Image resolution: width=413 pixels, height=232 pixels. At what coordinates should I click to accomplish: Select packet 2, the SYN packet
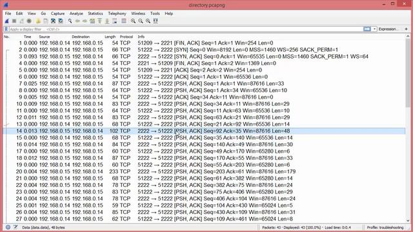pyautogui.click(x=204, y=50)
